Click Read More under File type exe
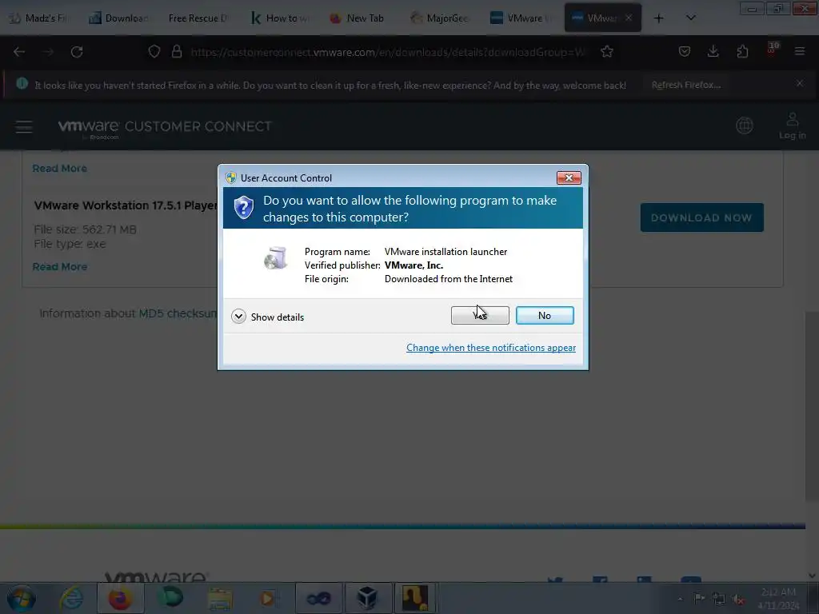Viewport: 819px width, 614px height. pos(59,267)
